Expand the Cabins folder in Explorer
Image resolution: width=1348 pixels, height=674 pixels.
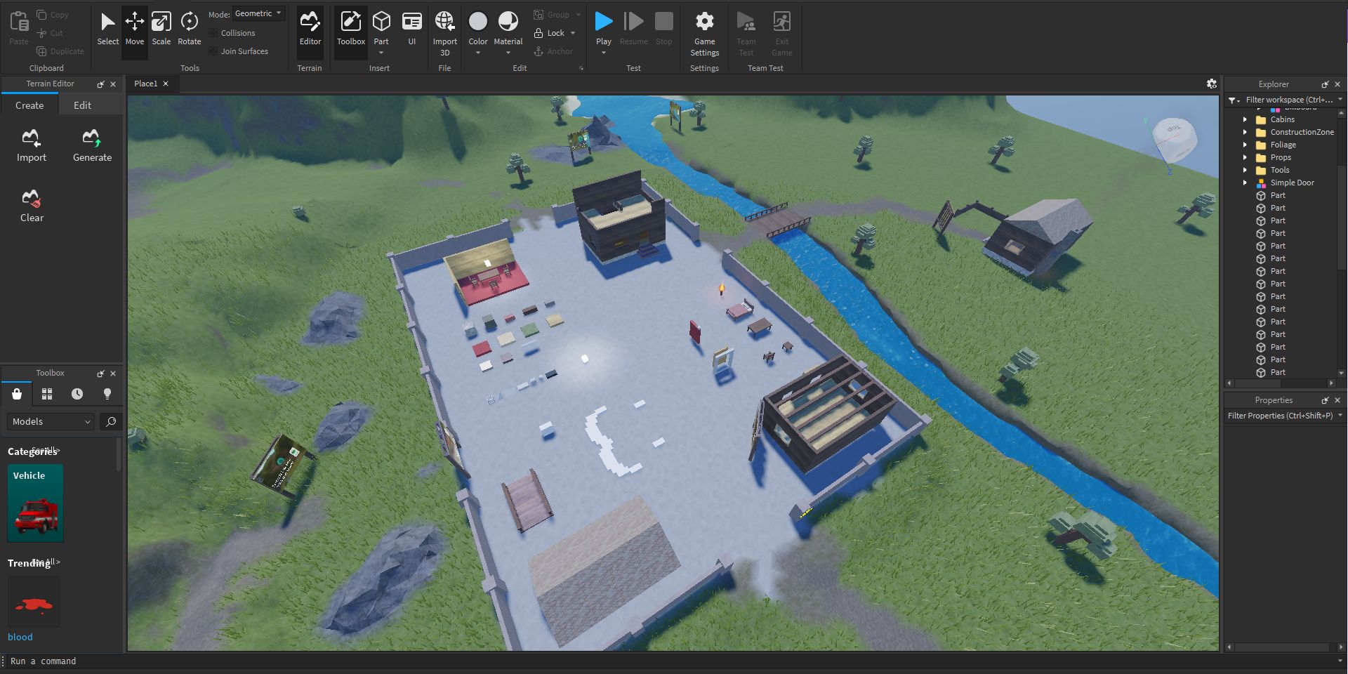pos(1246,119)
